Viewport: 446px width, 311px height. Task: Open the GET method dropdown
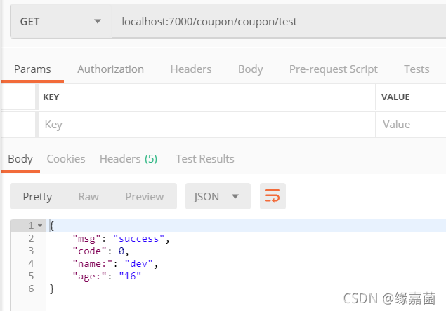61,21
